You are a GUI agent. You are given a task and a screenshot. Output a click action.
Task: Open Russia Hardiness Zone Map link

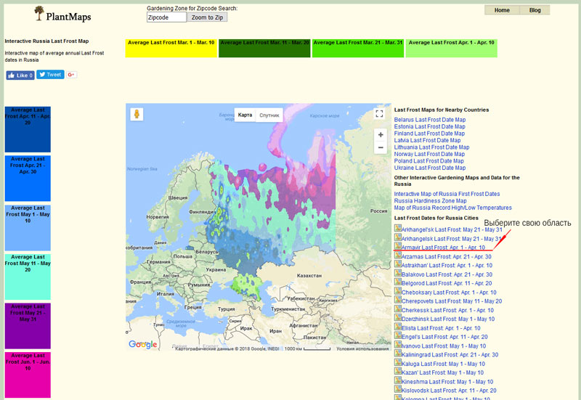tap(430, 201)
